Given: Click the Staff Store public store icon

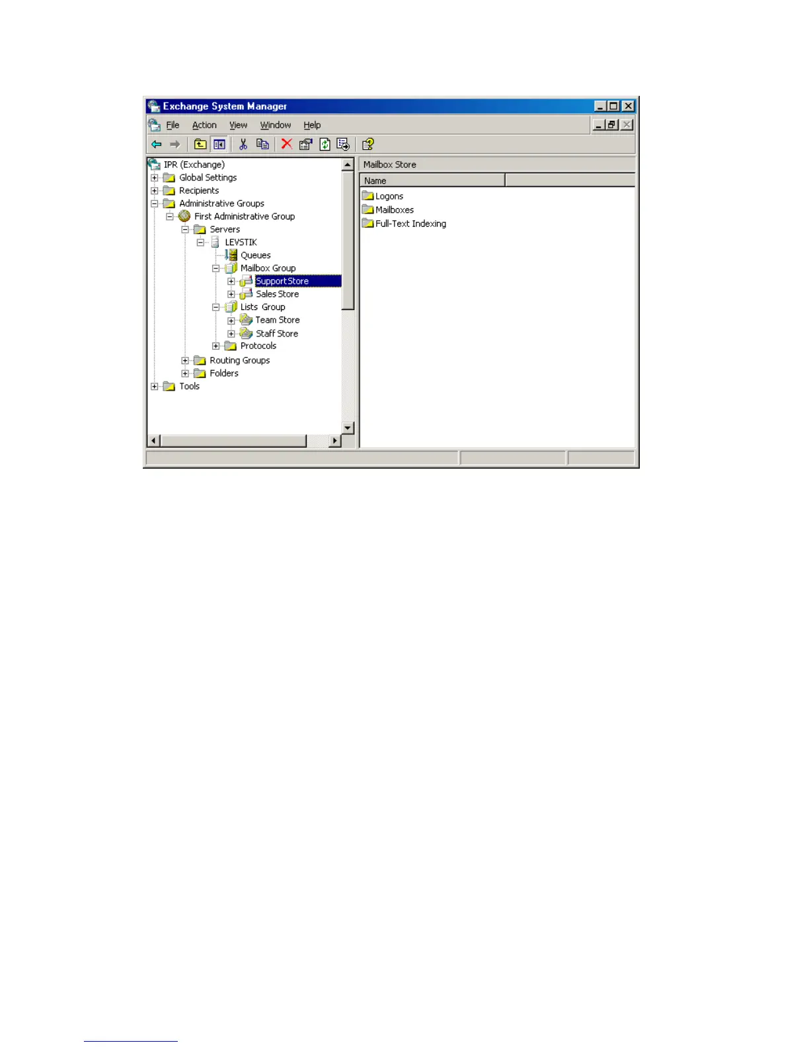Looking at the screenshot, I should [x=246, y=334].
